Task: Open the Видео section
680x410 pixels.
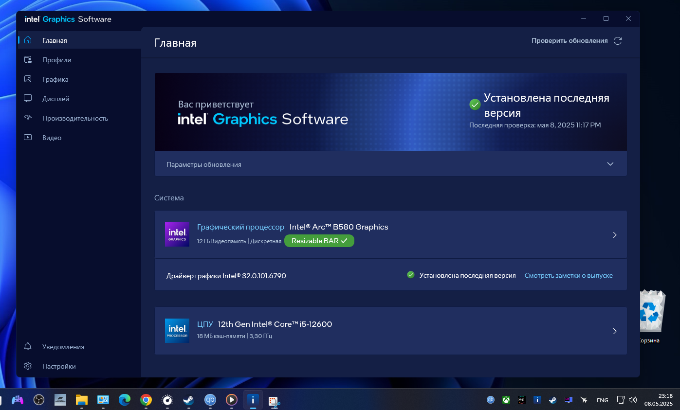Action: click(x=79, y=138)
